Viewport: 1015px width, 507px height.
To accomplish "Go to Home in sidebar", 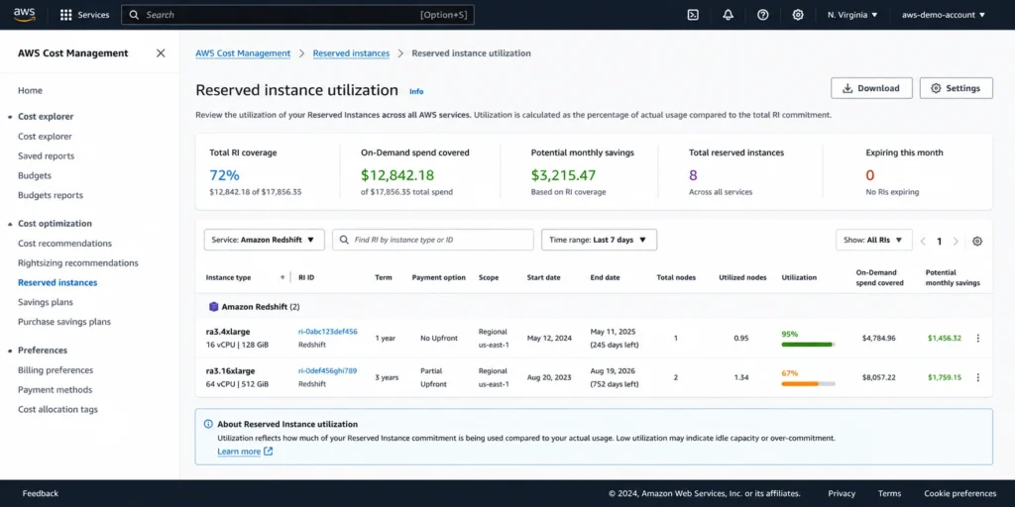I will tap(30, 90).
